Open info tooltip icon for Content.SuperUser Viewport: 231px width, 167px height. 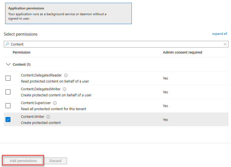[55, 103]
